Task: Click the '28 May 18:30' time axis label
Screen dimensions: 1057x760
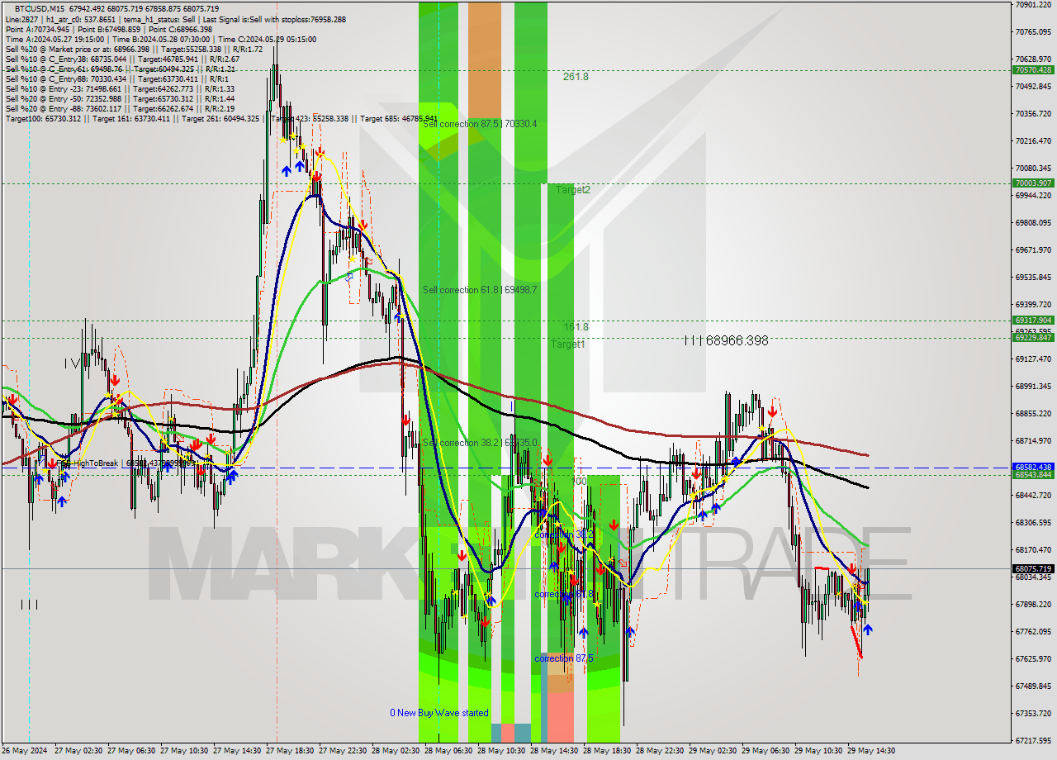Action: [607, 751]
